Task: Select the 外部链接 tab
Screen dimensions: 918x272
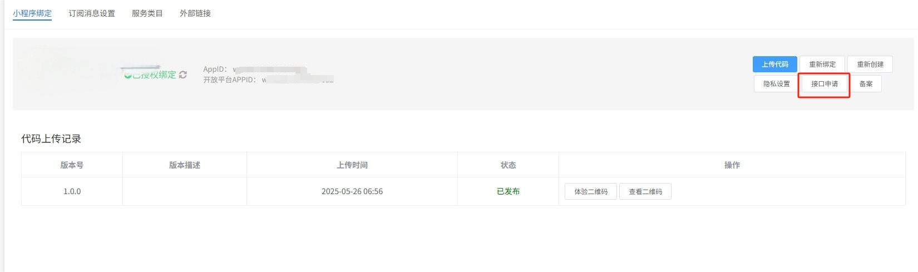Action: coord(195,13)
